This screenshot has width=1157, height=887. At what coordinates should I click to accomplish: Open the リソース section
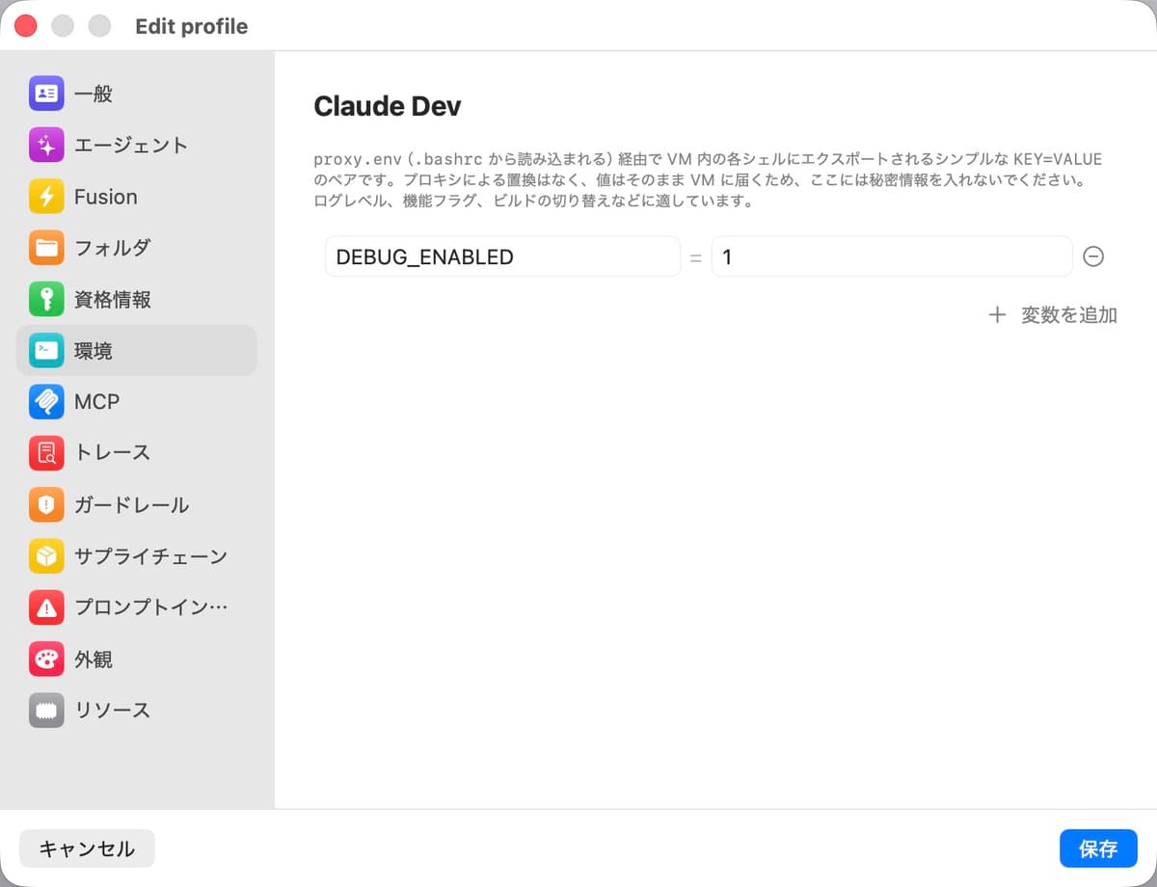pos(137,711)
